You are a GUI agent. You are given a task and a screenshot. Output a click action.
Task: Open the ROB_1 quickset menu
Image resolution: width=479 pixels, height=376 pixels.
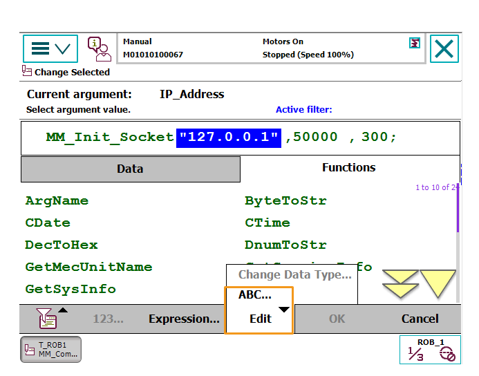click(430, 349)
